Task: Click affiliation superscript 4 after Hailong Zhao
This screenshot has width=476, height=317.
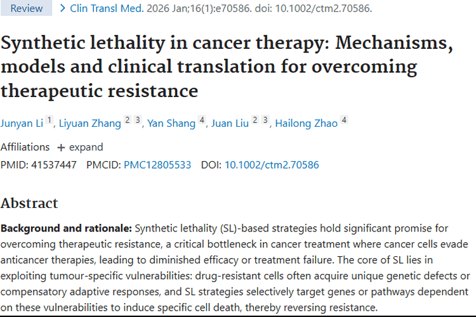Action: [344, 120]
